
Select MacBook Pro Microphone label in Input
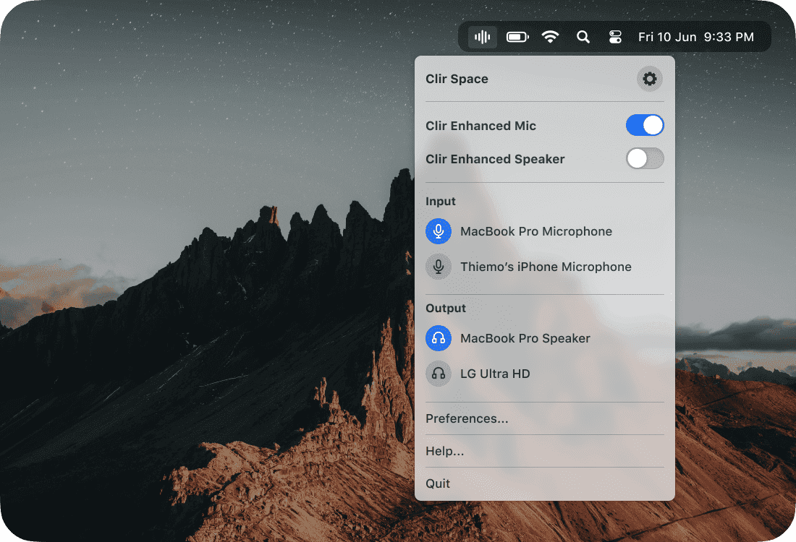536,231
